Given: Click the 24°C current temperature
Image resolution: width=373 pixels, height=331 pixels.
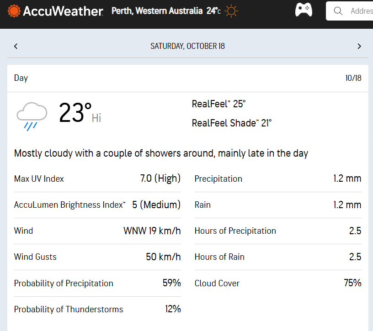Looking at the screenshot, I should coord(213,11).
